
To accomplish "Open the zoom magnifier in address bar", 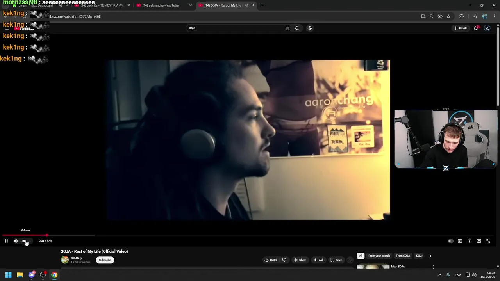I will point(432,16).
